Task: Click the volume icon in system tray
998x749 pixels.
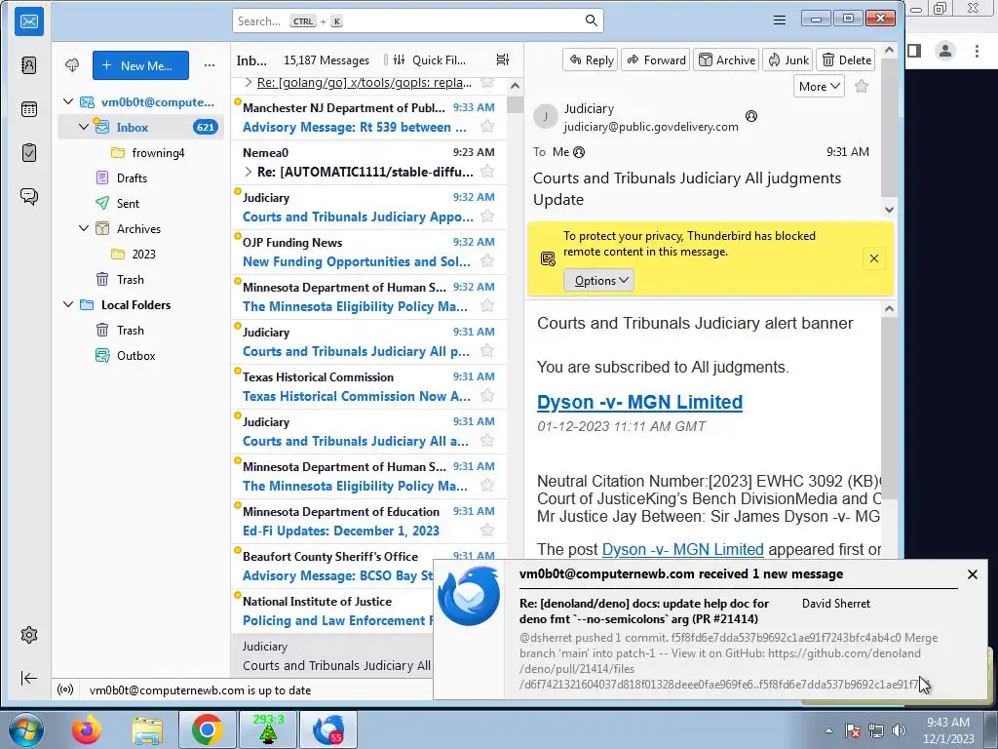Action: coord(899,730)
